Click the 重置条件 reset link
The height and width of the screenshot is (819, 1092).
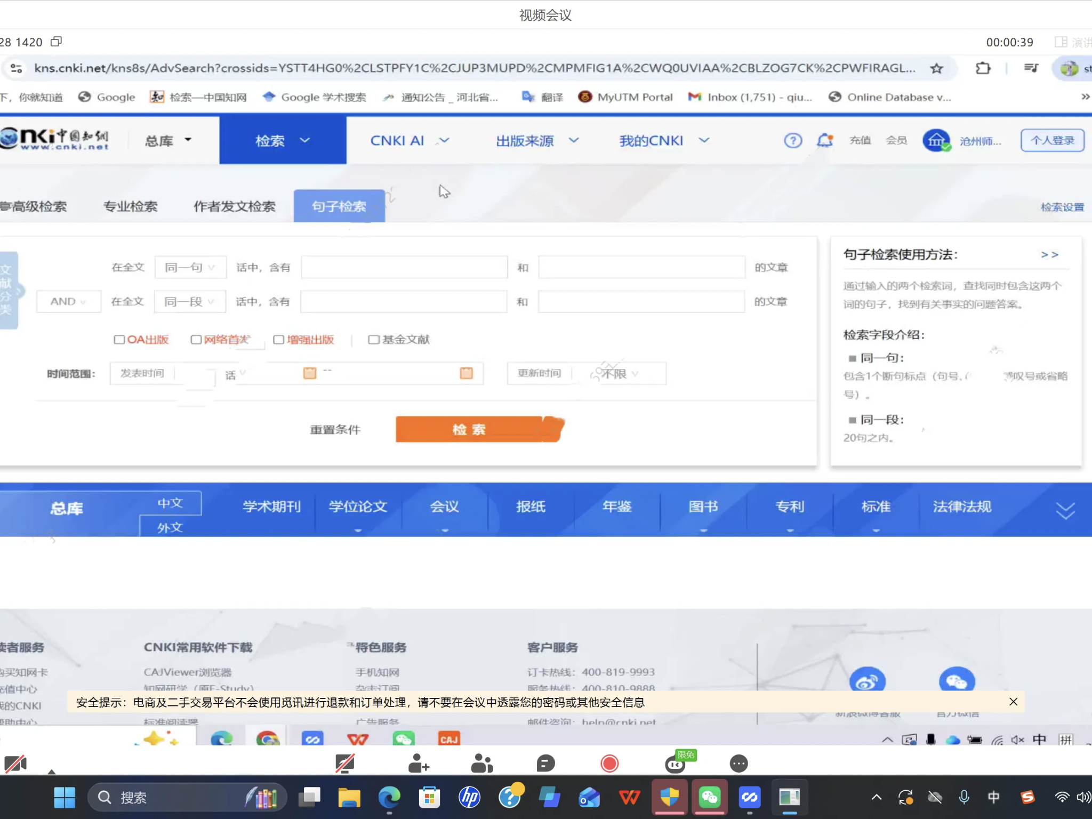click(335, 429)
